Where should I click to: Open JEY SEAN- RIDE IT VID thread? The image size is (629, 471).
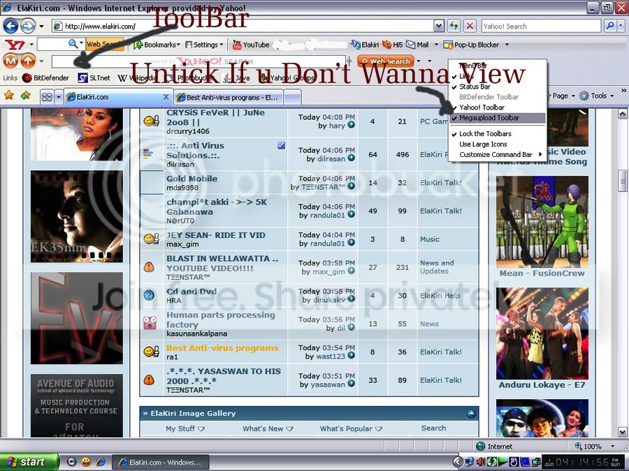tap(216, 235)
